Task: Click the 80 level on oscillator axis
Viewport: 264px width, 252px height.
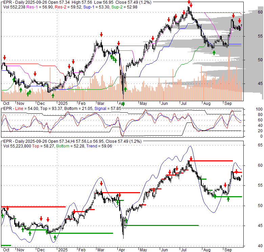Action: click(260, 115)
